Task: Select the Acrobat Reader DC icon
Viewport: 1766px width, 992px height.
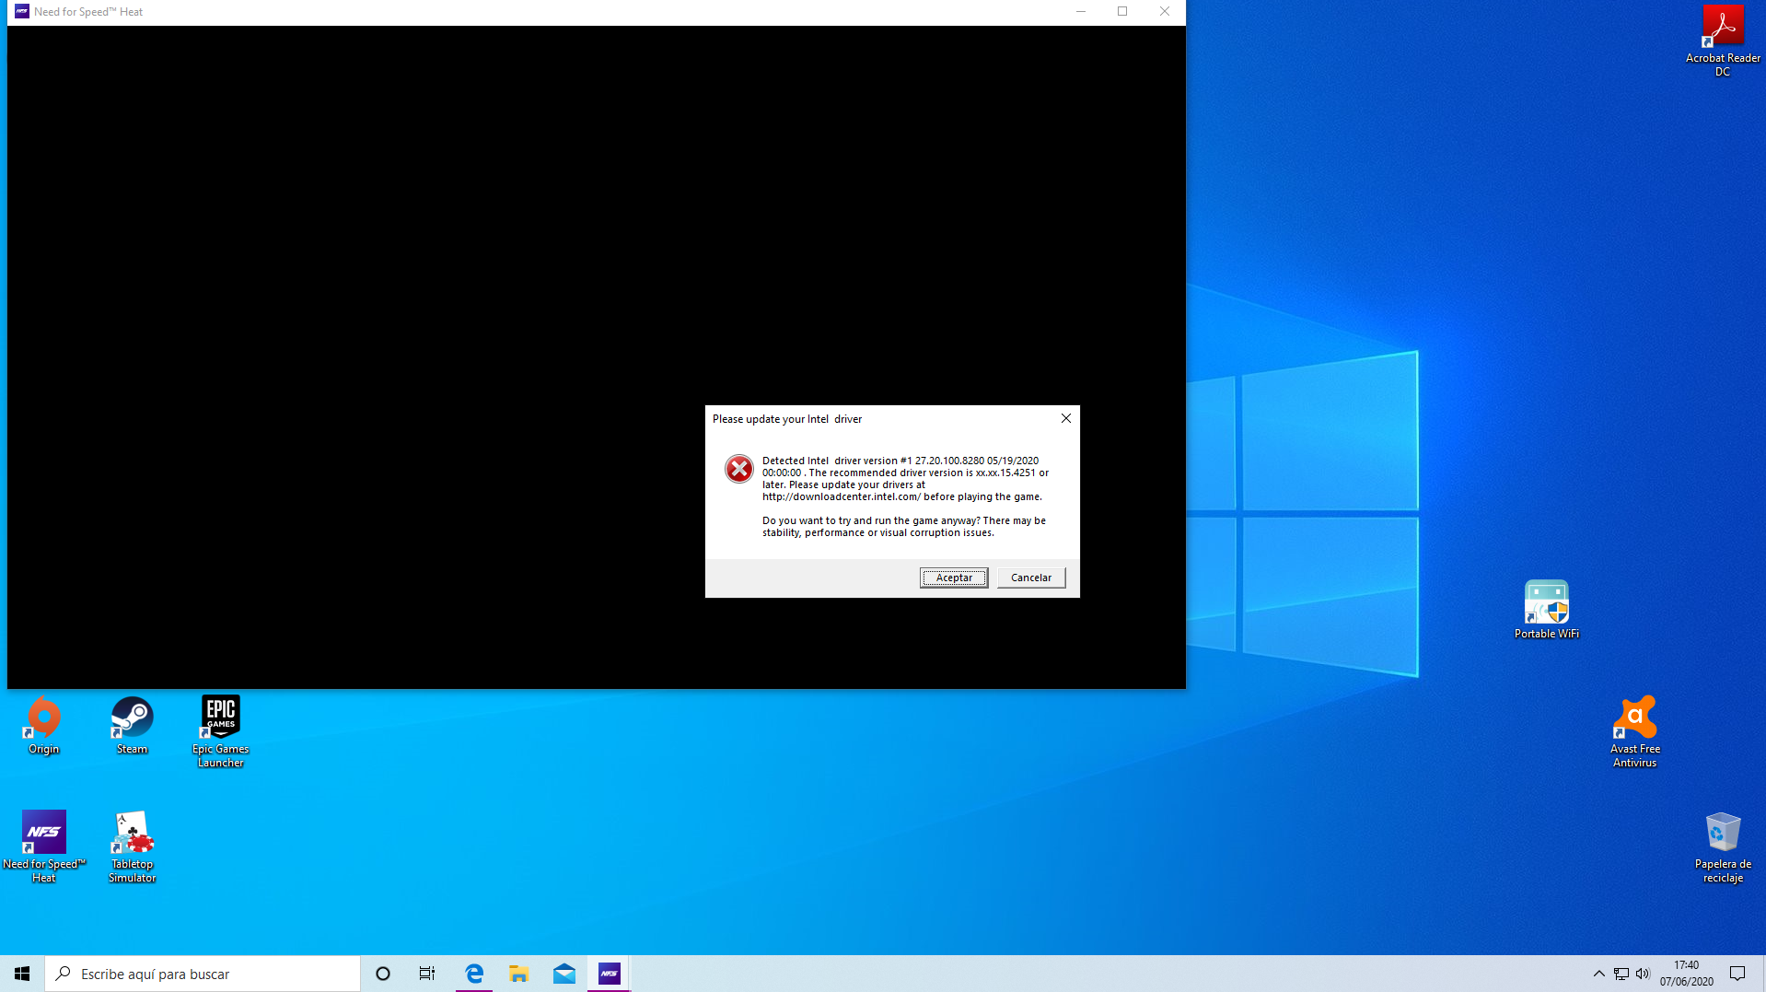Action: point(1722,40)
